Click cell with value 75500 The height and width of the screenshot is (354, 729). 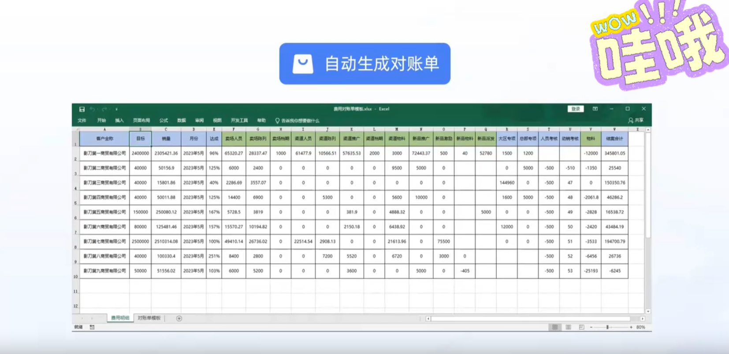tap(443, 241)
